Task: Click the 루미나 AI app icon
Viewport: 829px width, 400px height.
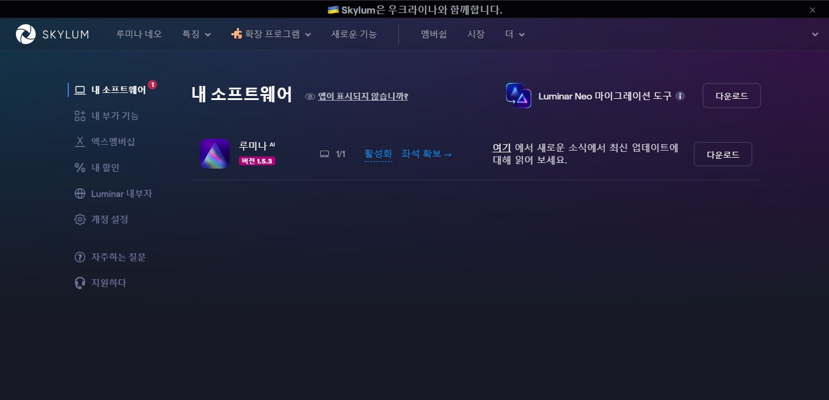Action: (215, 154)
